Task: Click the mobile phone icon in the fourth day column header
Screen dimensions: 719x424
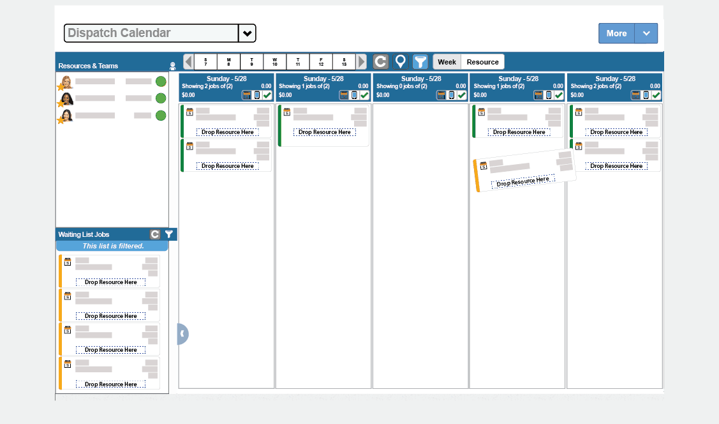Action: pos(549,95)
